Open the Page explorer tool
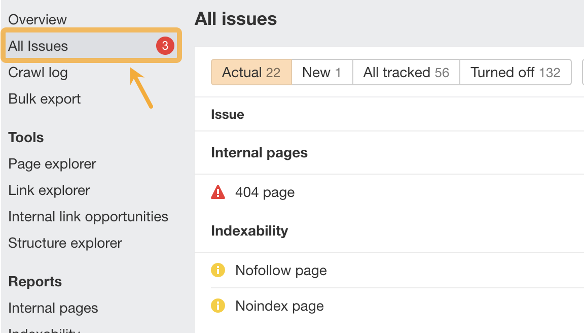 coord(52,163)
